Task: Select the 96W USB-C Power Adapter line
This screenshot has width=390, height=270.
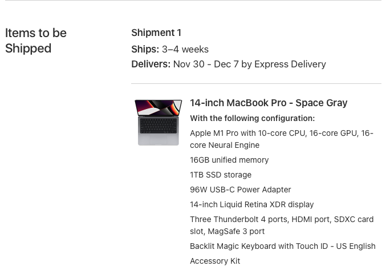Action: (x=241, y=190)
